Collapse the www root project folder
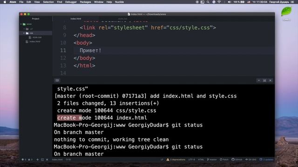This screenshot has height=167, width=298. tap(21, 24)
